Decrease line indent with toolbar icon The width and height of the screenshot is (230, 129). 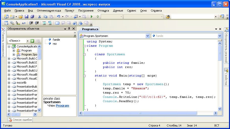click(31, 23)
